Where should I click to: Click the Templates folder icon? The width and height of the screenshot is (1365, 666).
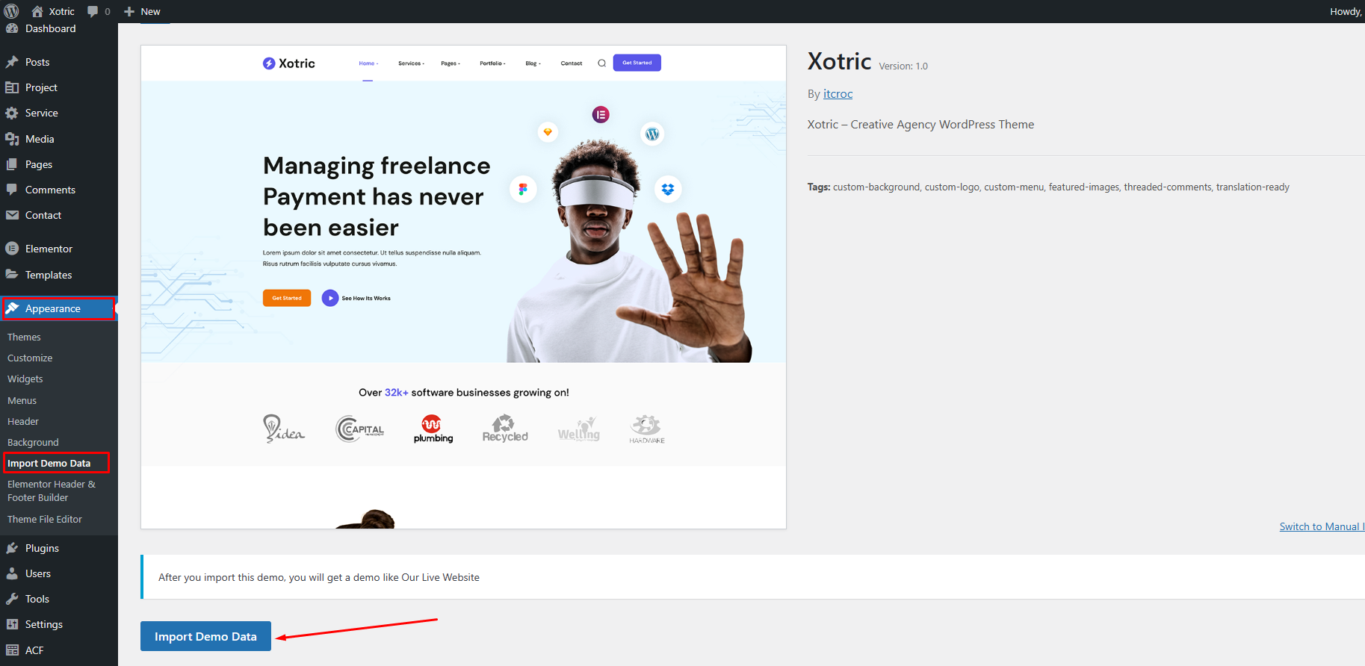12,275
